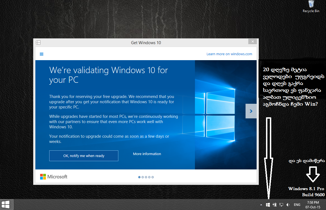Open the Recycle Bin desktop icon
The width and height of the screenshot is (326, 210).
[311, 7]
